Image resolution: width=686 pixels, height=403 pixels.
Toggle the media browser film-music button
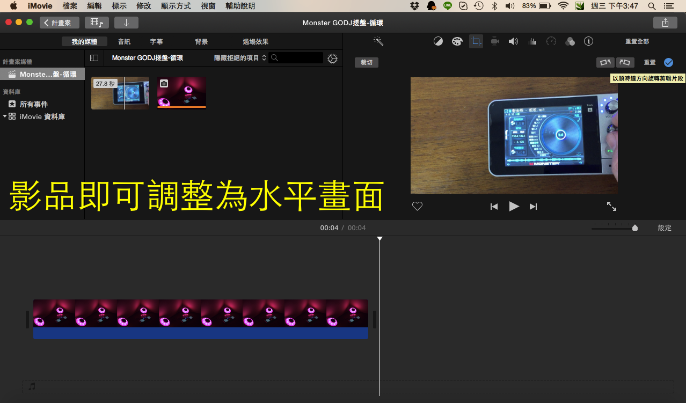point(97,23)
